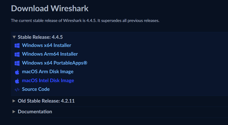Download the Windows Arm64 Installer

(x=50, y=54)
